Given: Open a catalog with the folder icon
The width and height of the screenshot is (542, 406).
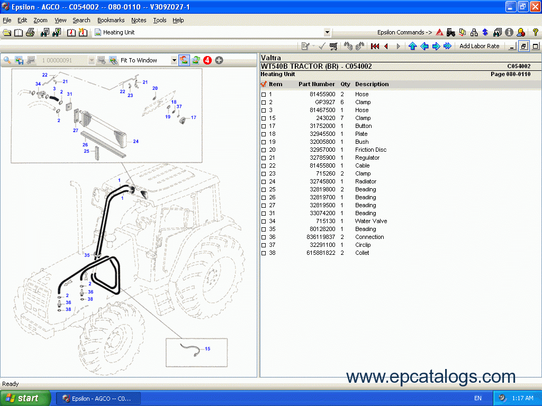Looking at the screenshot, I should coord(7,32).
